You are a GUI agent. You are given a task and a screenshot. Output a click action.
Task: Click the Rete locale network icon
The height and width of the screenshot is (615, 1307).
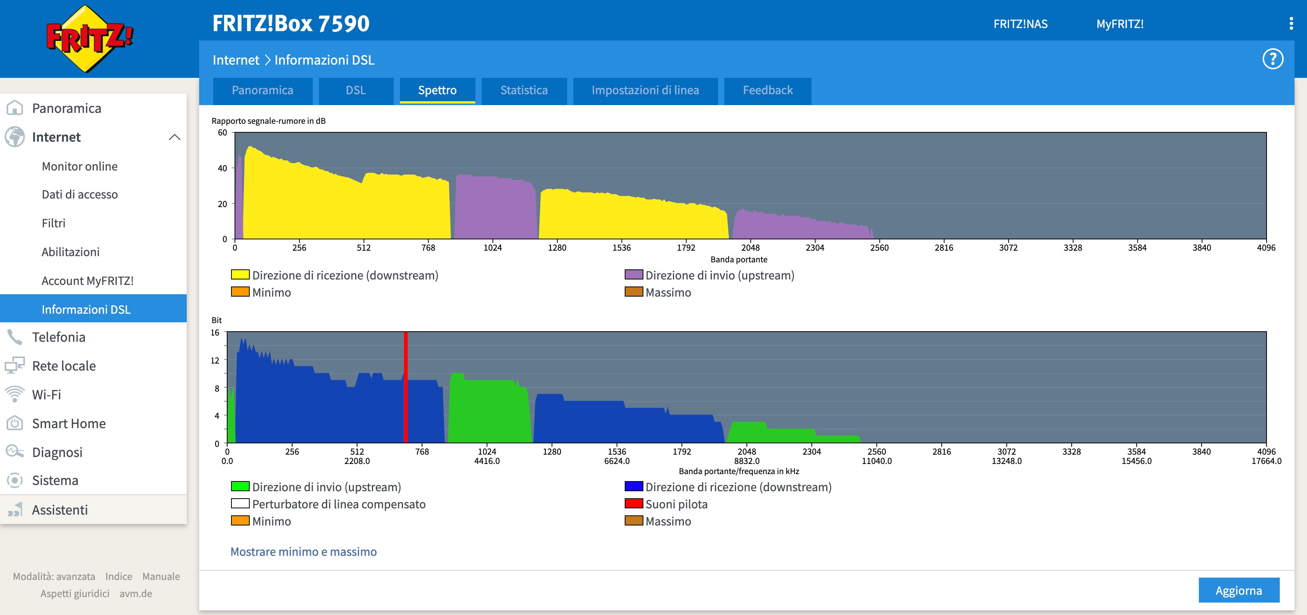(x=15, y=365)
